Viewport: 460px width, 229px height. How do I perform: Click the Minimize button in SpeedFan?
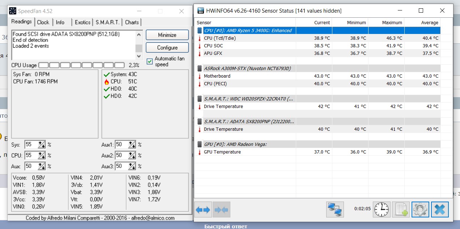(167, 35)
